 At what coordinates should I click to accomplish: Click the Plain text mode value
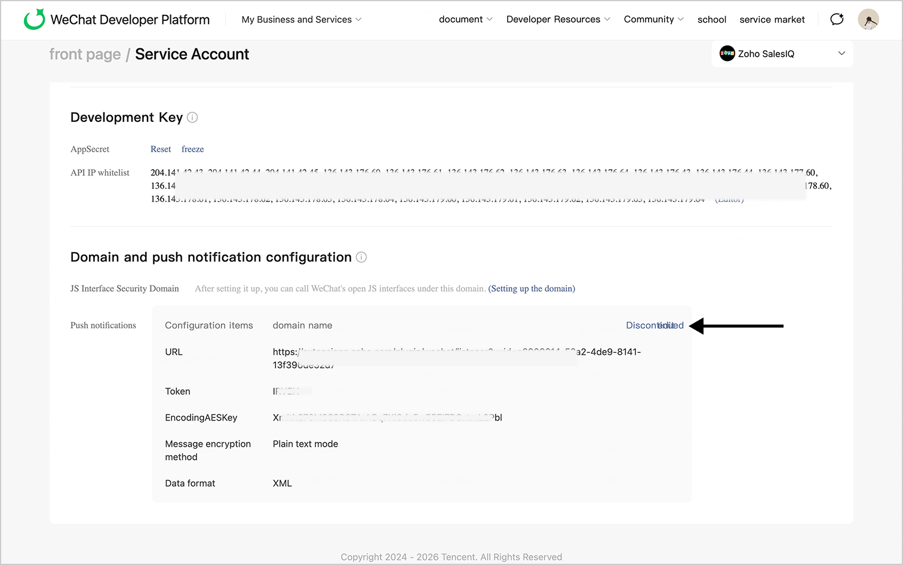(x=305, y=444)
